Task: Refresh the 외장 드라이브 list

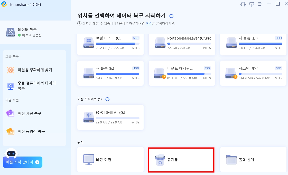Action: tap(107, 99)
